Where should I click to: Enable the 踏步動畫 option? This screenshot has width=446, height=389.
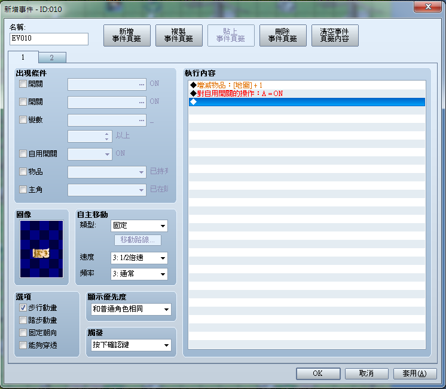pos(23,320)
